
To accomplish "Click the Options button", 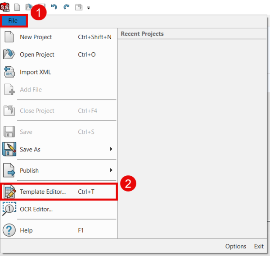I will coord(235,246).
